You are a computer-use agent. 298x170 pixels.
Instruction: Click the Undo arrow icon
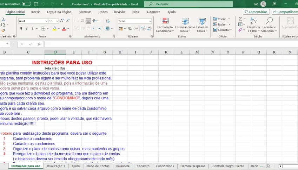coord(43,4)
